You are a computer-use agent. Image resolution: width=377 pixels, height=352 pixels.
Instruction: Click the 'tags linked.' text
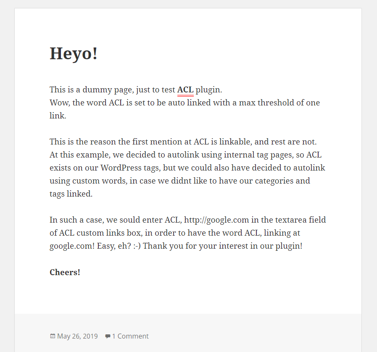click(x=71, y=194)
